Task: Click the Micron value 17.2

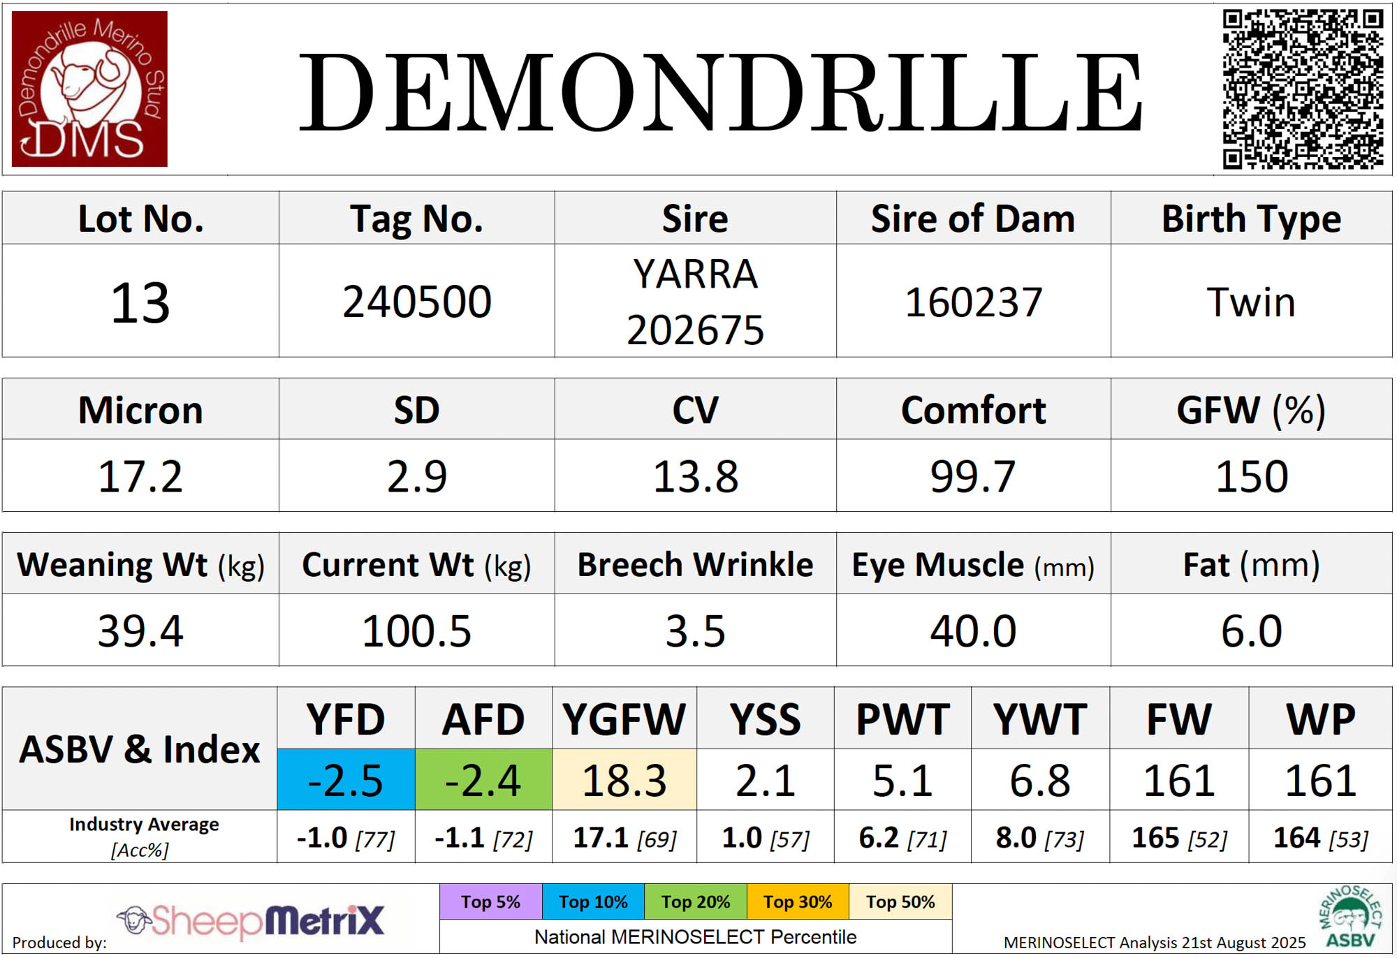Action: [x=140, y=476]
